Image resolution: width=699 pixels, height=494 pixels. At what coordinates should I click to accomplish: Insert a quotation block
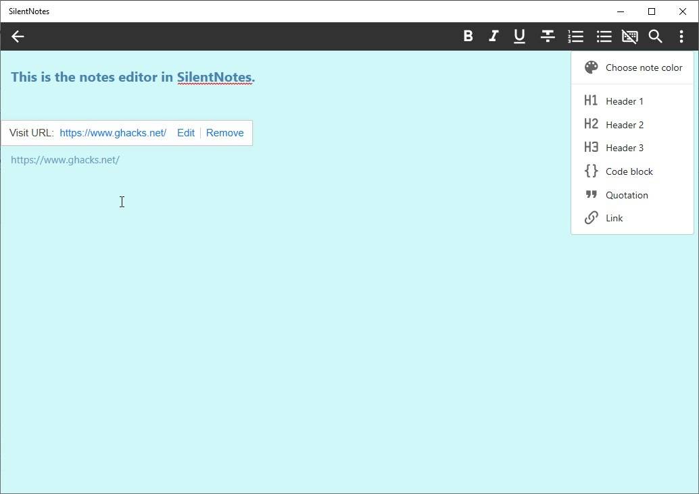coord(625,195)
